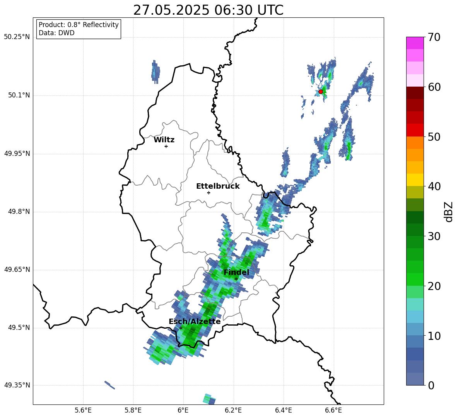This screenshot has height=418, width=458.
Task: Click the 0 dBZ colorbar tick label
Action: click(431, 385)
